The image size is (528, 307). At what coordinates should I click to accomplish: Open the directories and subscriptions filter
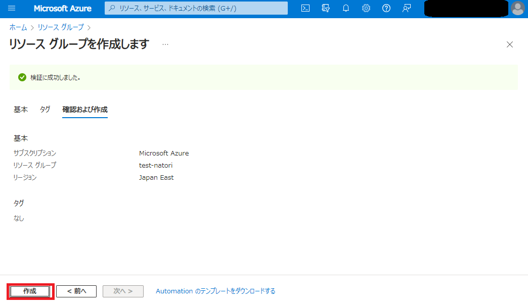click(x=326, y=8)
